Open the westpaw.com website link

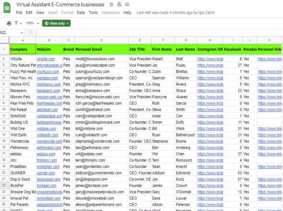tap(47, 78)
